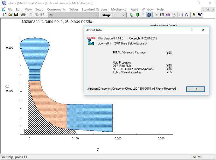Click the Paste clipboard icon
216x160 pixels.
(43, 15)
